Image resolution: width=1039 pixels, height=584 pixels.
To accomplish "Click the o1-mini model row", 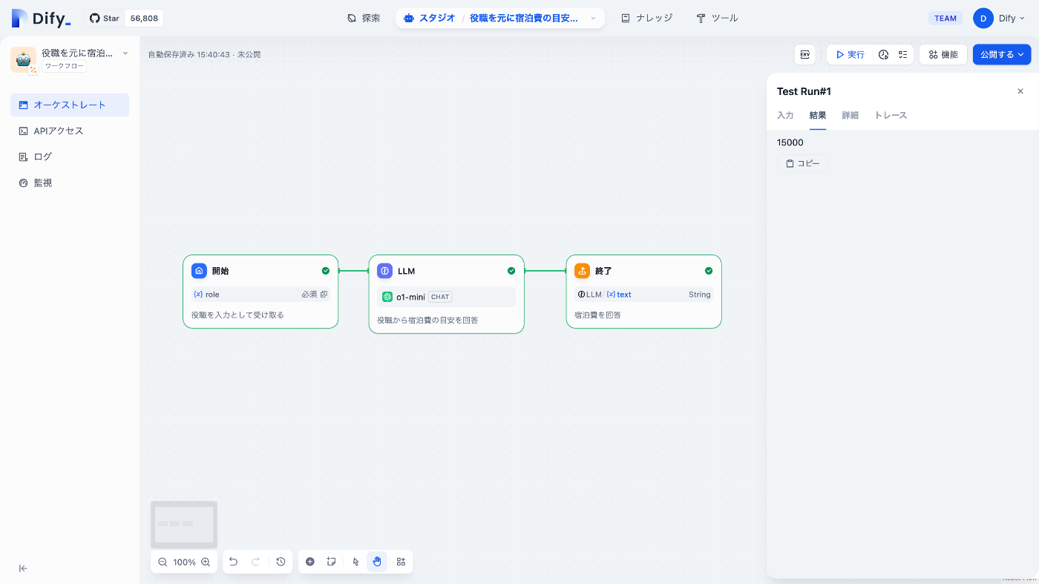I will tap(446, 297).
